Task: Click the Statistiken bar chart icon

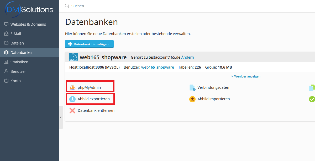Action: [x=6, y=62]
